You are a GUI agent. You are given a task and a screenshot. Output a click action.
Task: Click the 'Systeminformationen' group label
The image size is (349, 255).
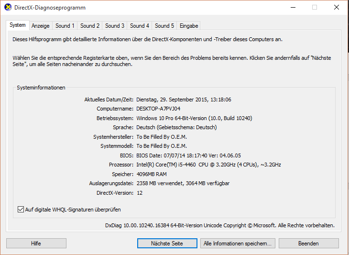coord(41,88)
